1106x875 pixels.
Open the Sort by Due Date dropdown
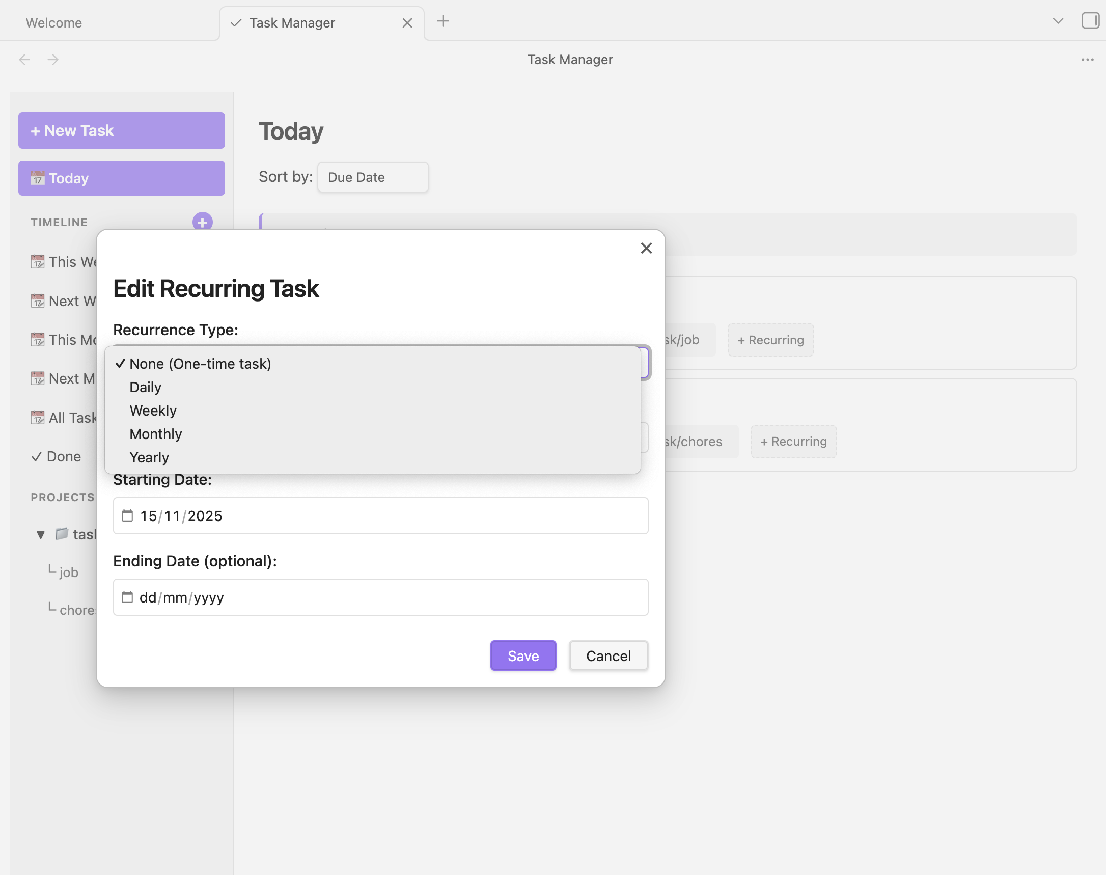(x=372, y=177)
